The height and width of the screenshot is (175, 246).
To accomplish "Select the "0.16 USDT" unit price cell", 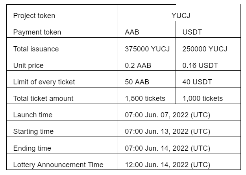I will pos(200,66).
